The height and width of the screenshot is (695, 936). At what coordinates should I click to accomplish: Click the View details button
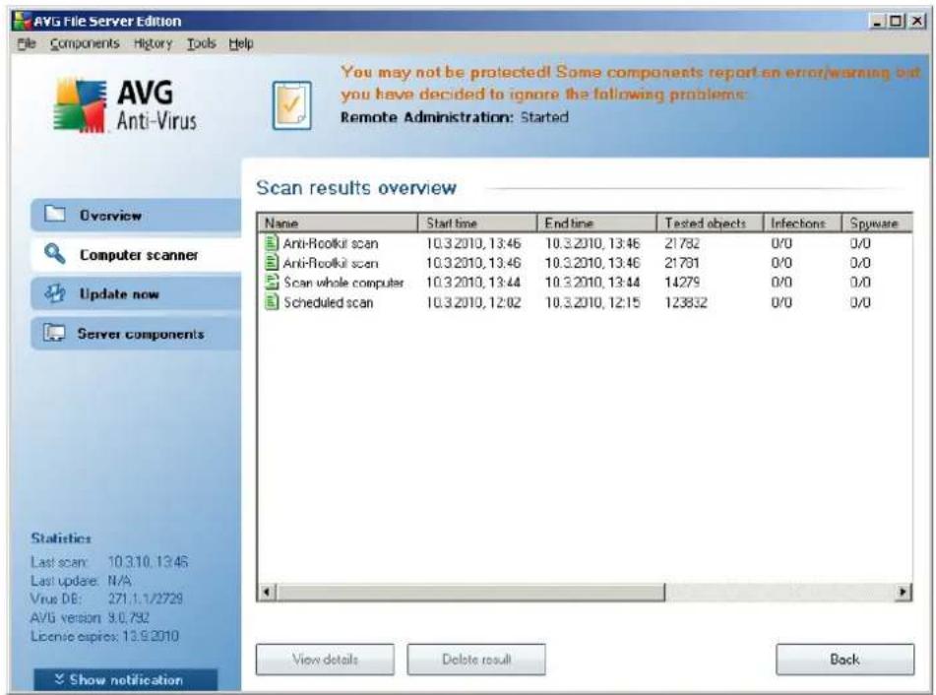326,660
